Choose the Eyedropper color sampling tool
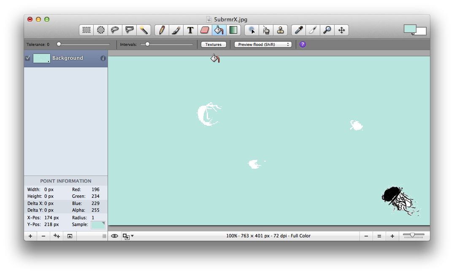The image size is (454, 274). [298, 30]
